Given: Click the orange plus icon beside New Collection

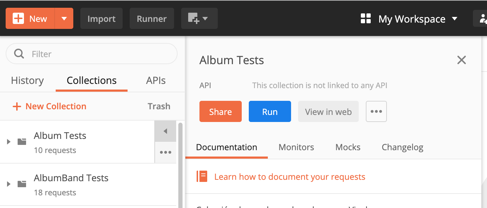Looking at the screenshot, I should (x=17, y=106).
